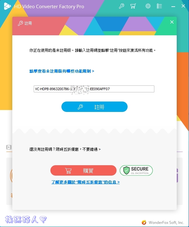Viewport: 189px width, 227px height.
Task: Close the 註冊 registration dialog
Action: (x=172, y=22)
